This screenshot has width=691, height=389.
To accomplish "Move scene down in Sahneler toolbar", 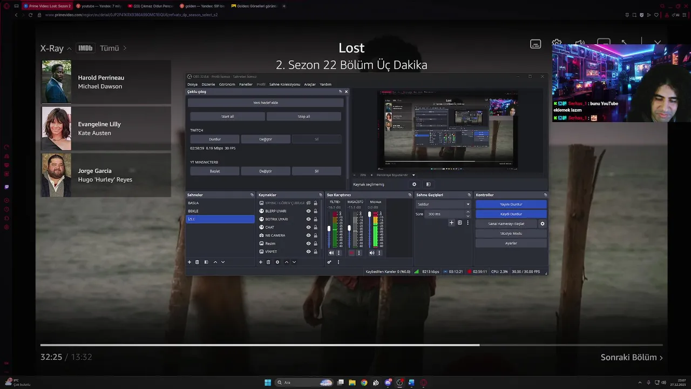I will click(x=223, y=262).
